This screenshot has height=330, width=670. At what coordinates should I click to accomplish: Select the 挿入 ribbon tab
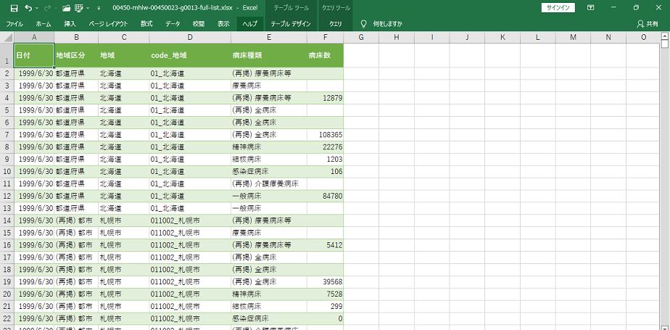click(70, 24)
